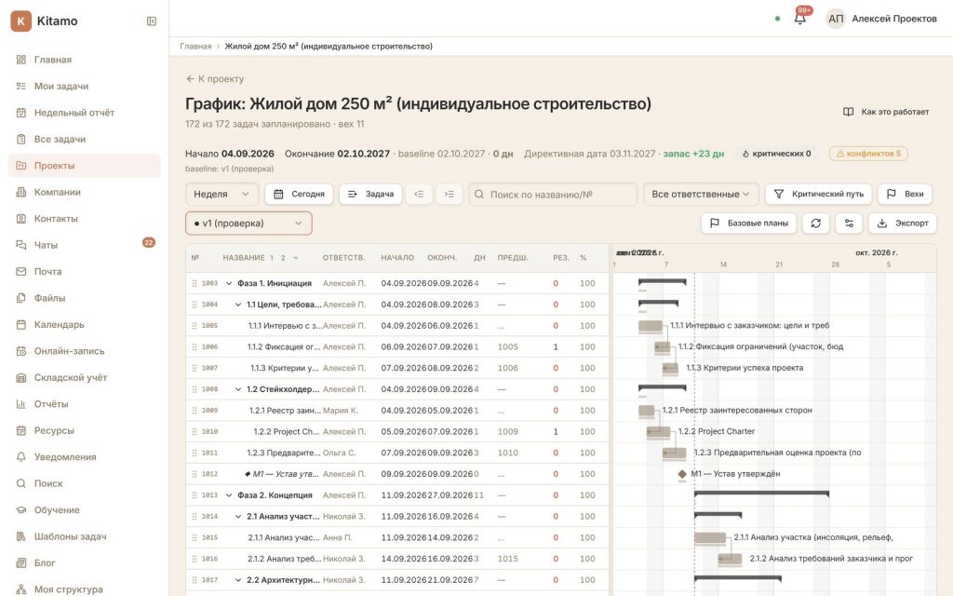Click the критических 0 indicator
953x596 pixels.
(x=776, y=154)
